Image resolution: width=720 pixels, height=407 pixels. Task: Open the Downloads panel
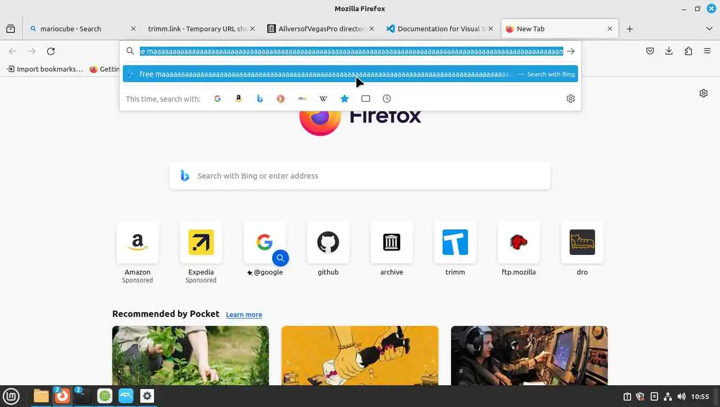pyautogui.click(x=669, y=51)
